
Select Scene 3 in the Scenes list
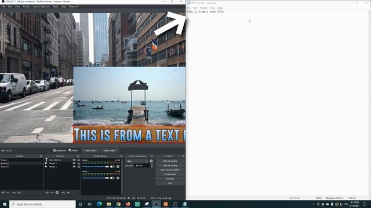(x=21, y=166)
